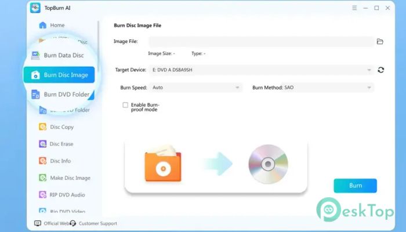Screen dimensions: 406x232
Task: Enable Burn-proof mode checkbox
Action: [125, 105]
